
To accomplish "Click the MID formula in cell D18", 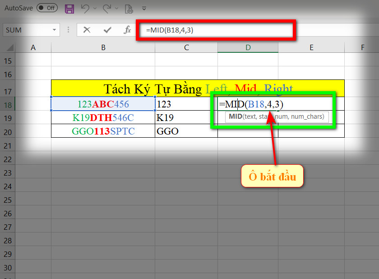I will click(x=251, y=104).
